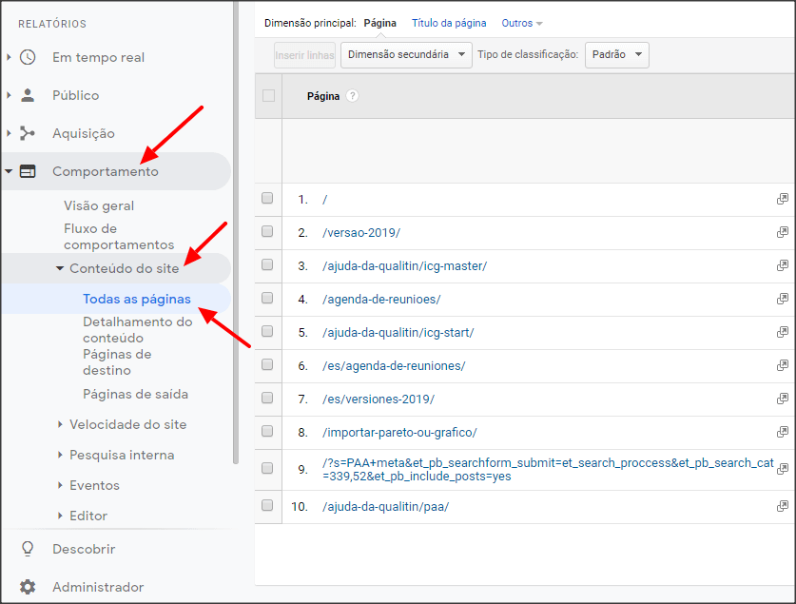Viewport: 796px width, 604px height.
Task: Check the box for row 1 /
Action: [x=267, y=198]
